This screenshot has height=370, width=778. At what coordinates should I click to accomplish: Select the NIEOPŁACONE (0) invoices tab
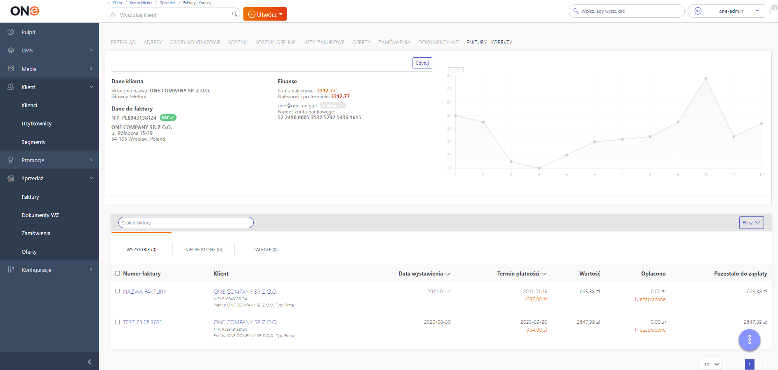point(203,250)
